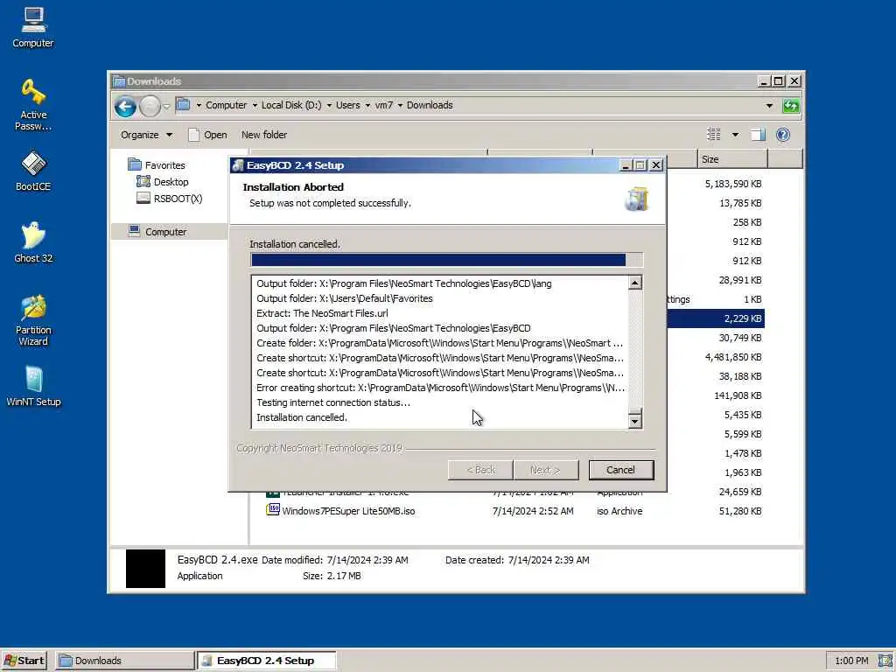Screen dimensions: 896x672
Task: Click the 4,481,850 KB size cell
Action: click(x=733, y=357)
